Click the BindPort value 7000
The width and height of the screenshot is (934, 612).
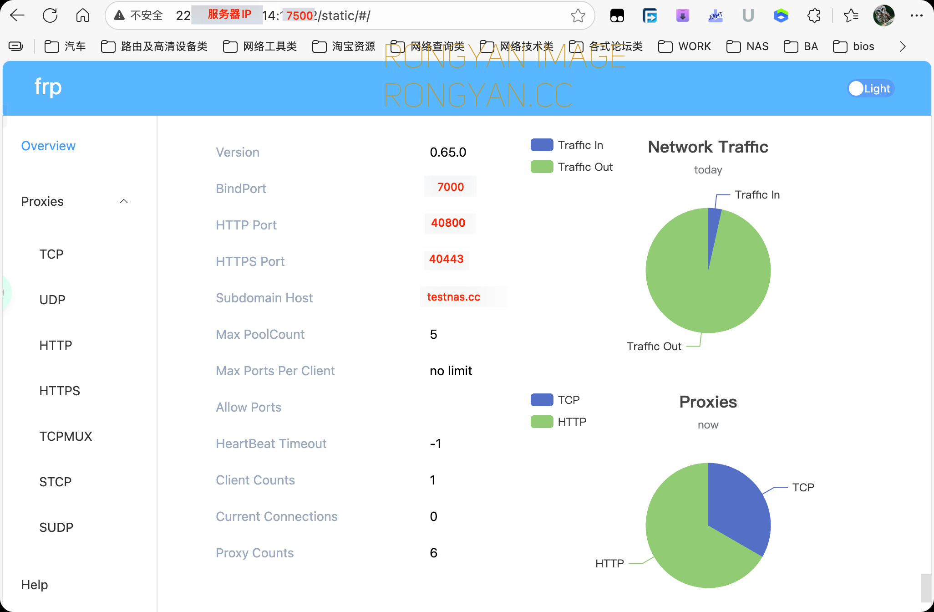point(451,187)
